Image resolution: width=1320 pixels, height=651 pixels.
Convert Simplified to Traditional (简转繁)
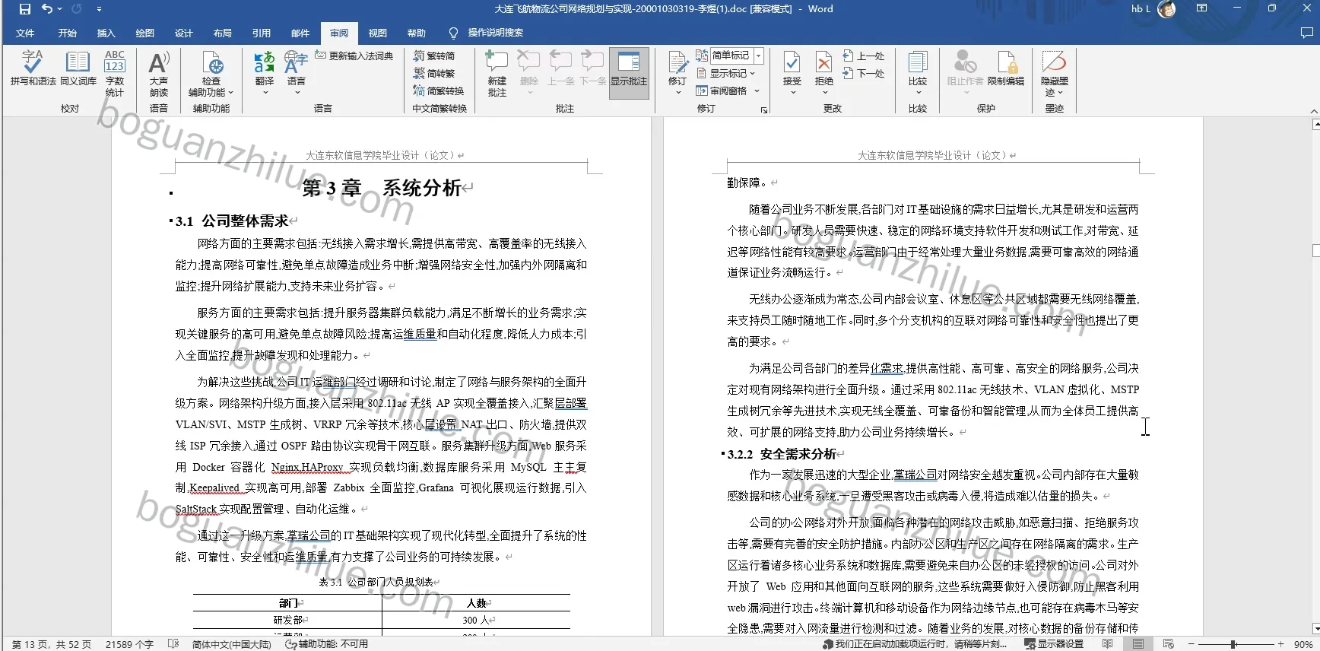pos(434,73)
